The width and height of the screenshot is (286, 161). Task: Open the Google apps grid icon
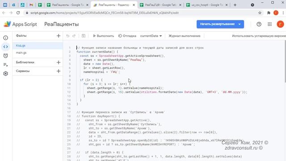pyautogui.click(x=269, y=24)
